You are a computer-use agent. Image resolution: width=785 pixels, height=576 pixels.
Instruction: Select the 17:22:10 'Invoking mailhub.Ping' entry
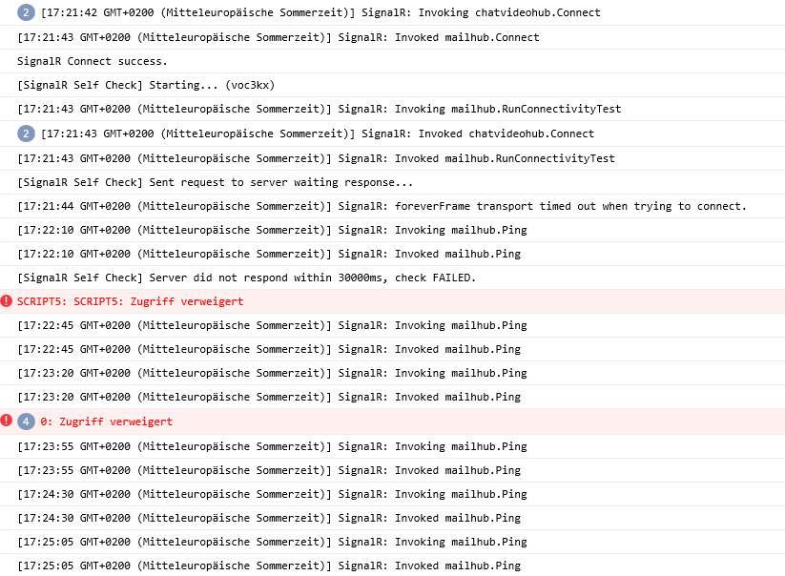[x=272, y=230]
